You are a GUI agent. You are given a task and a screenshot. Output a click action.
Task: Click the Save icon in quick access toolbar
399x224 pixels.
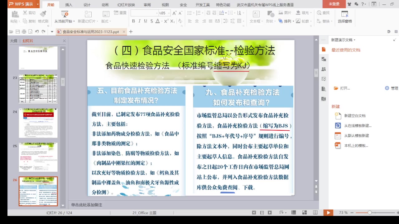pyautogui.click(x=17, y=32)
